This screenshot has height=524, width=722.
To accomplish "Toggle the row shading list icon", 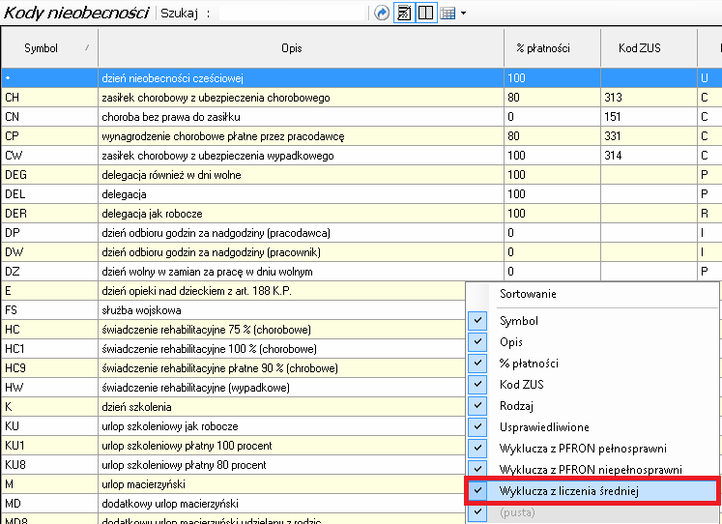I will tap(404, 13).
